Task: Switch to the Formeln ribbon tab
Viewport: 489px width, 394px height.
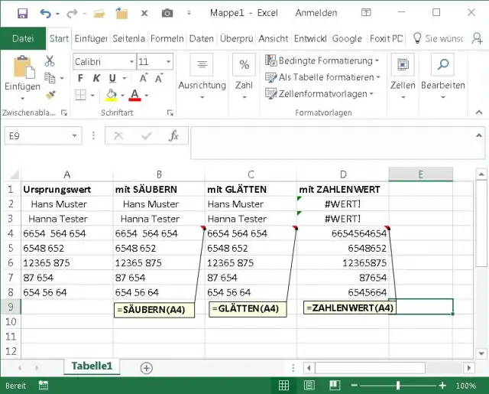Action: [167, 38]
